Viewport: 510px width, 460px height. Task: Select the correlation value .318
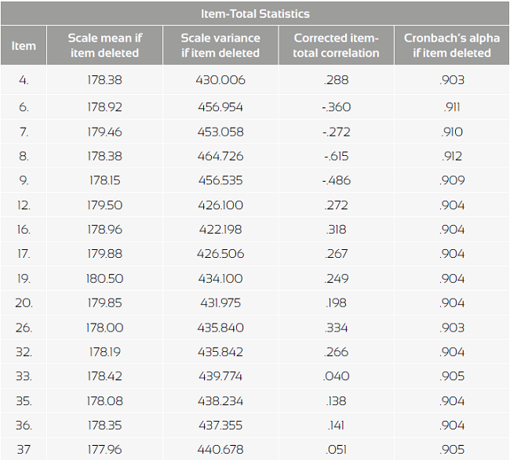[337, 230]
